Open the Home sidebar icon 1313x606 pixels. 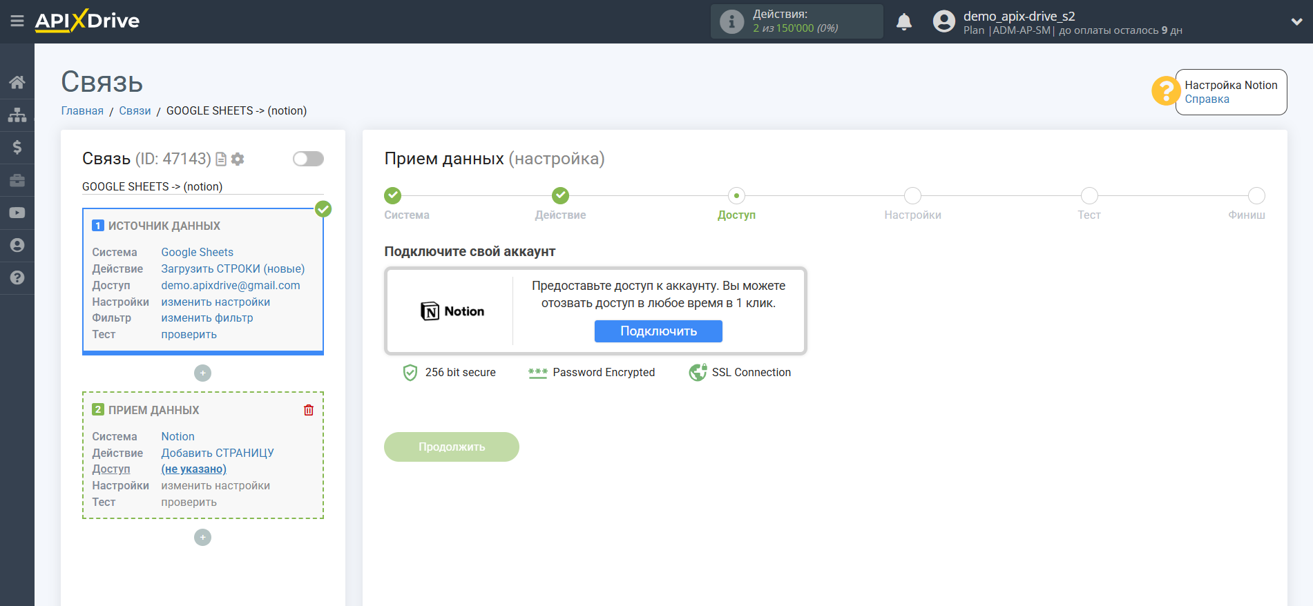click(x=17, y=82)
